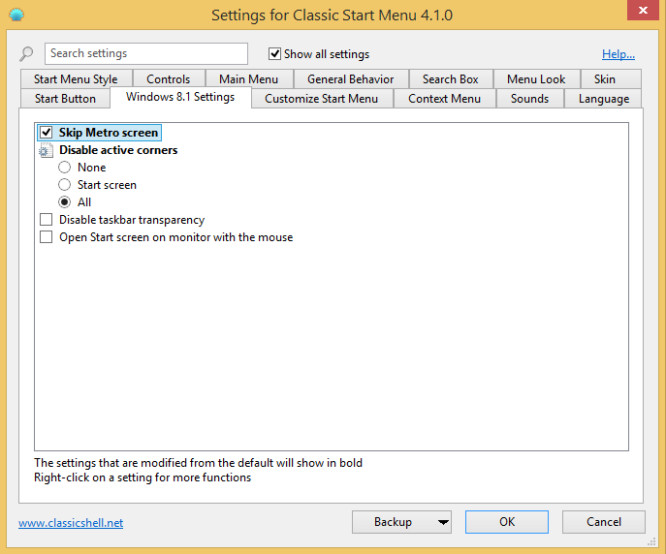Open Customize Start Menu tab
This screenshot has width=666, height=554.
(321, 99)
